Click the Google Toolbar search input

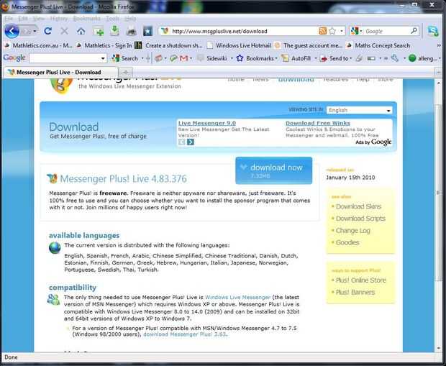[64, 58]
